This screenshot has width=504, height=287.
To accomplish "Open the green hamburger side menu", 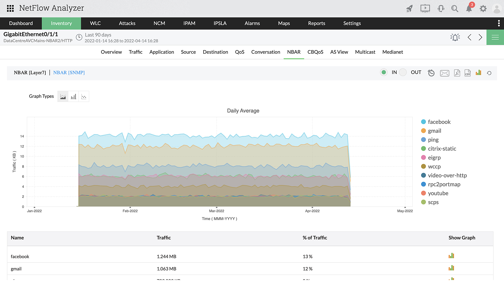I will pos(495,37).
